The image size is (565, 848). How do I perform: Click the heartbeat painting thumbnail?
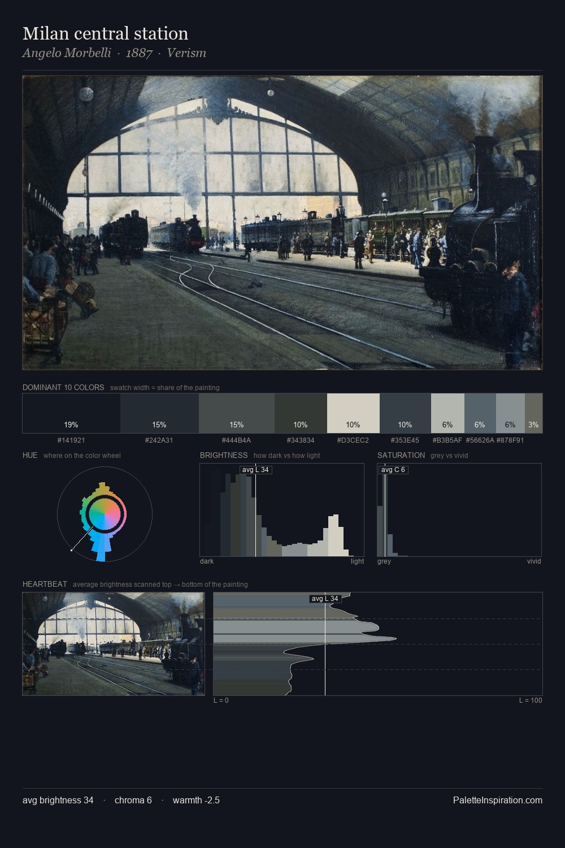pyautogui.click(x=114, y=644)
